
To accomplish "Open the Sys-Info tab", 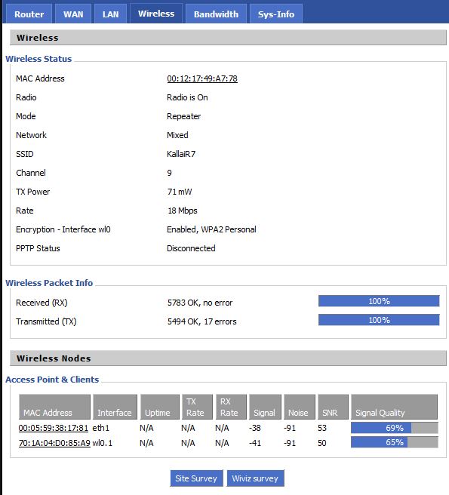I will pos(276,14).
